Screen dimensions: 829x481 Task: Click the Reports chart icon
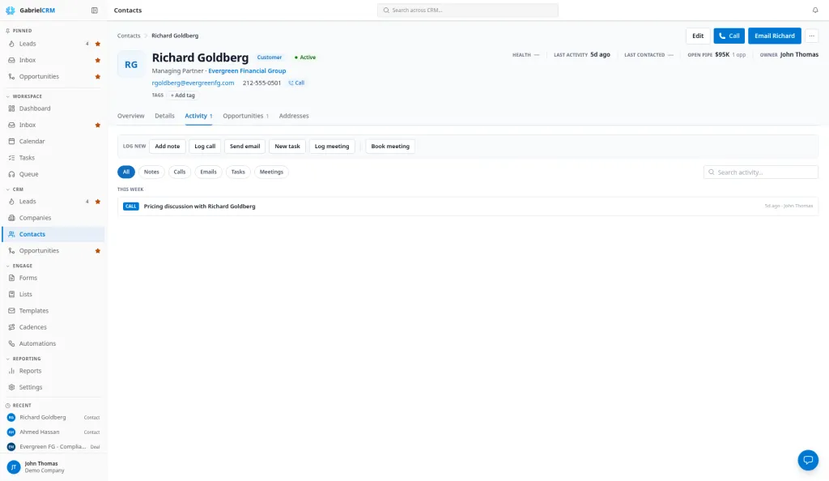[11, 371]
